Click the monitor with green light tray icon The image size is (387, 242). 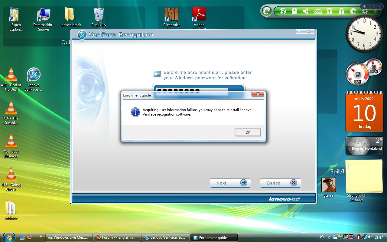345,237
